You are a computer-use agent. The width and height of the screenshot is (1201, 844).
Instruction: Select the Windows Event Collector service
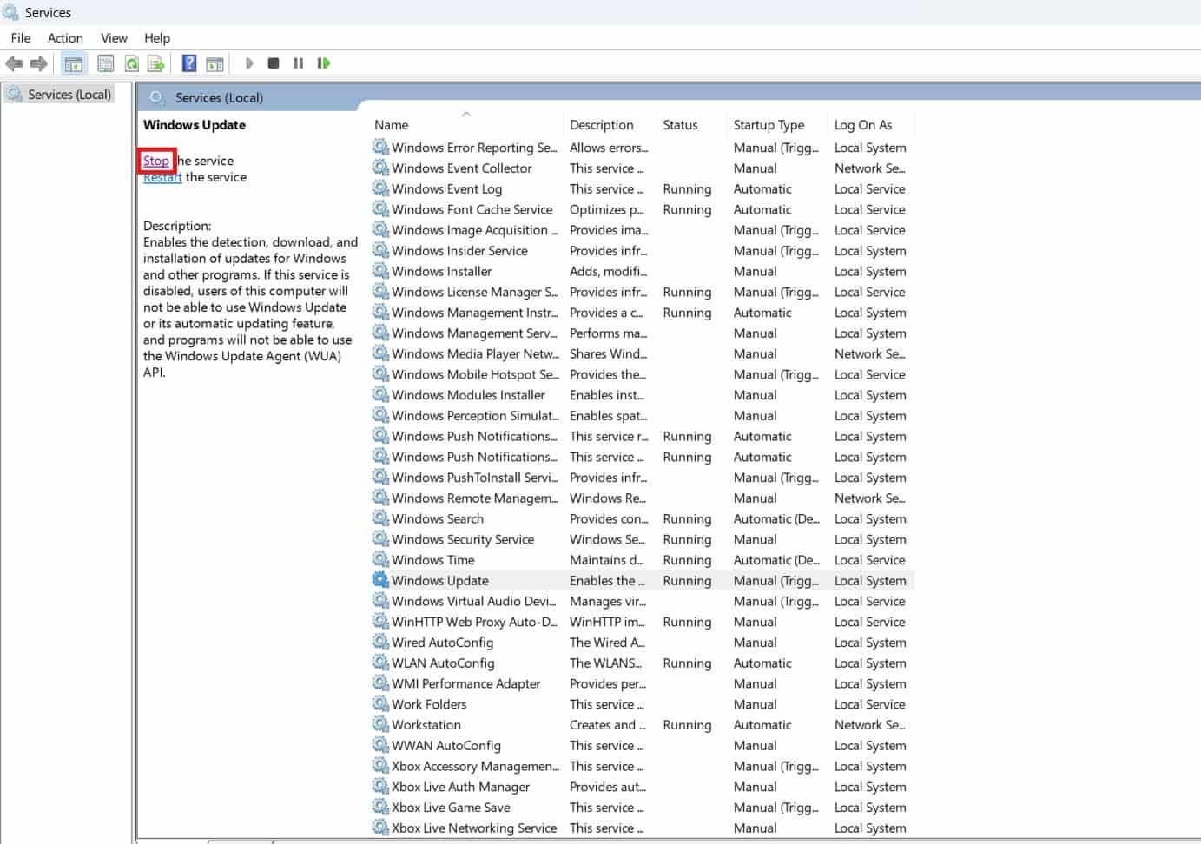[643, 168]
